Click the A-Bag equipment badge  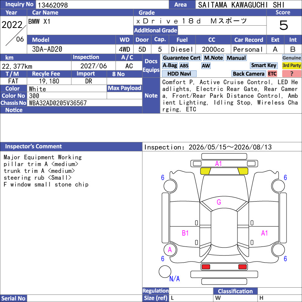tap(169, 66)
